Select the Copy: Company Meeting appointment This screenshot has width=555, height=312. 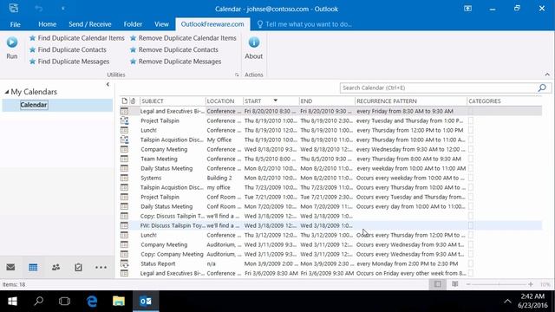[331, 254]
